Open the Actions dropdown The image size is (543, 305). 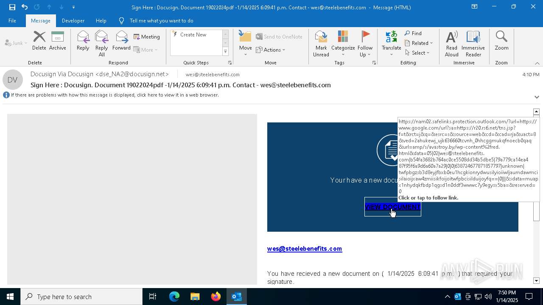coord(271,50)
